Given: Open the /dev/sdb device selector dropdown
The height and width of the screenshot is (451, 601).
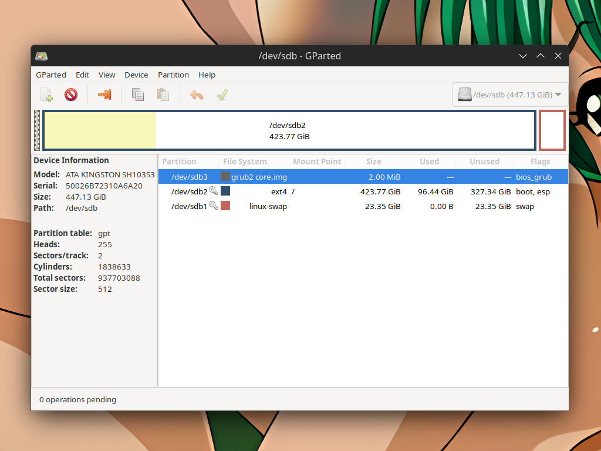Looking at the screenshot, I should point(509,94).
